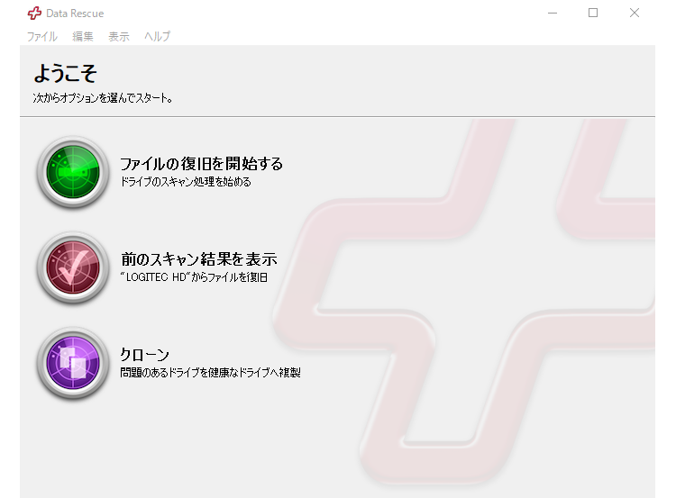
Task: Open the ヘルプ menu
Action: point(158,37)
